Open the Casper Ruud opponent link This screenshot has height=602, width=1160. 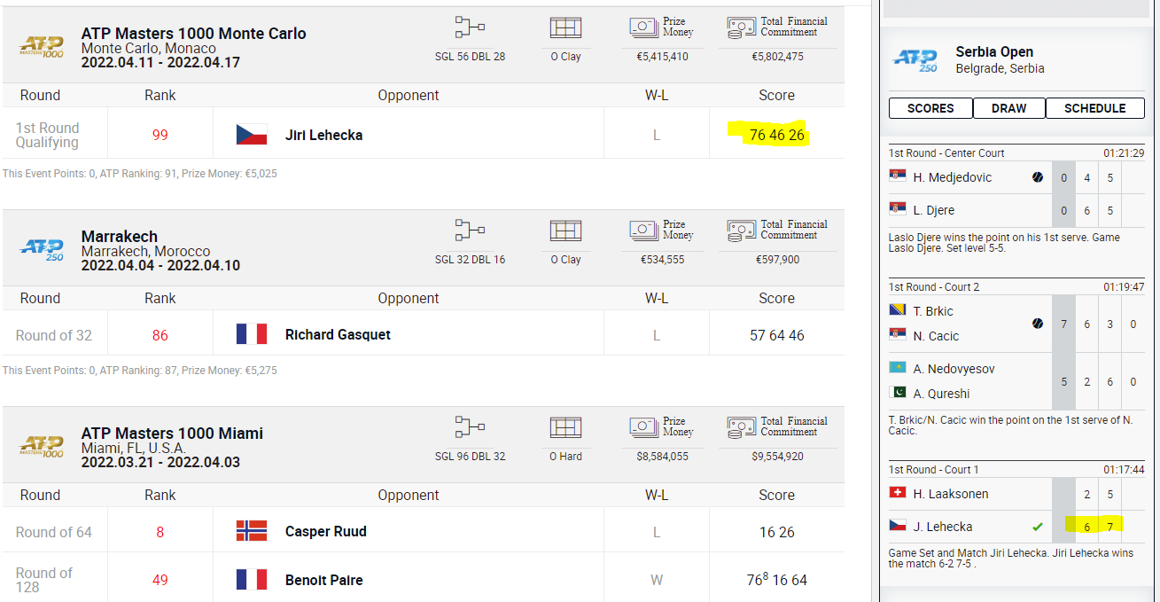326,532
